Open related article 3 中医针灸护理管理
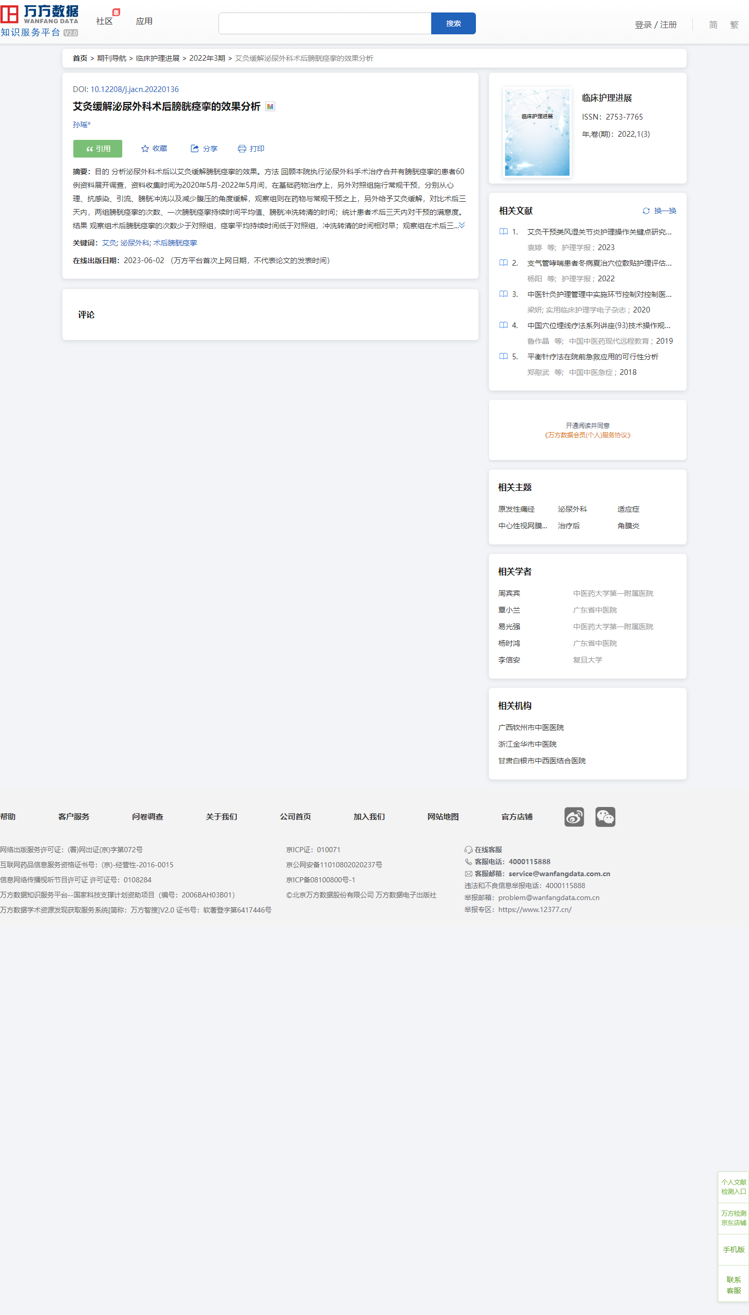This screenshot has height=1315, width=749. point(599,294)
